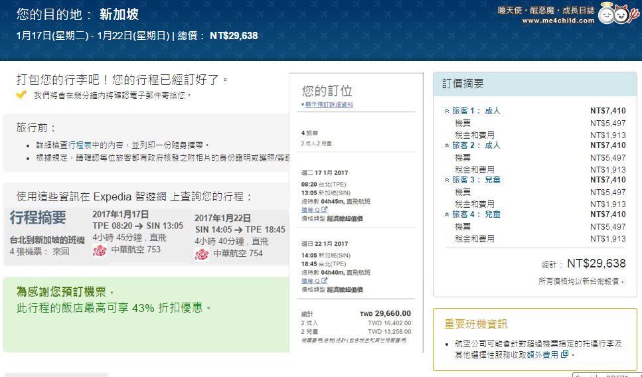Select the www.me4child.com text
The width and height of the screenshot is (642, 377).
point(558,21)
